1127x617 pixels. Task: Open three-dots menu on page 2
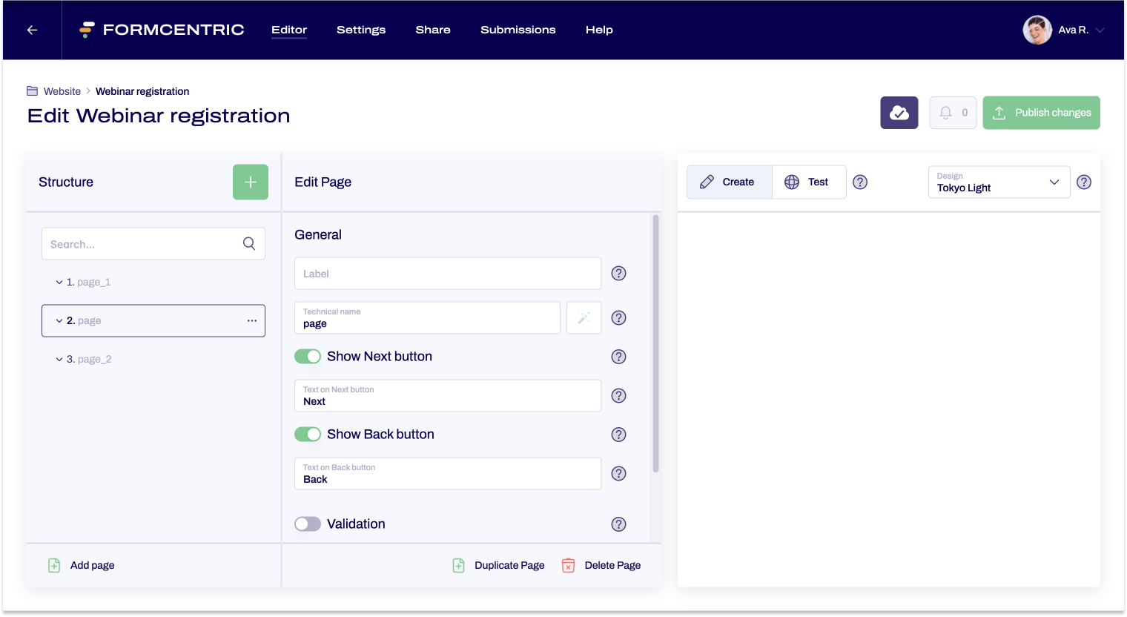tap(252, 321)
